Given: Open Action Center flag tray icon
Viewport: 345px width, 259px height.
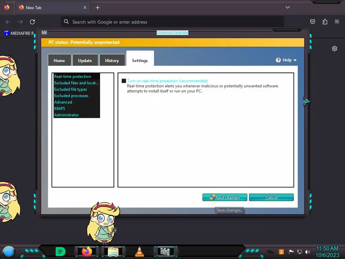Looking at the screenshot, I should 291,252.
